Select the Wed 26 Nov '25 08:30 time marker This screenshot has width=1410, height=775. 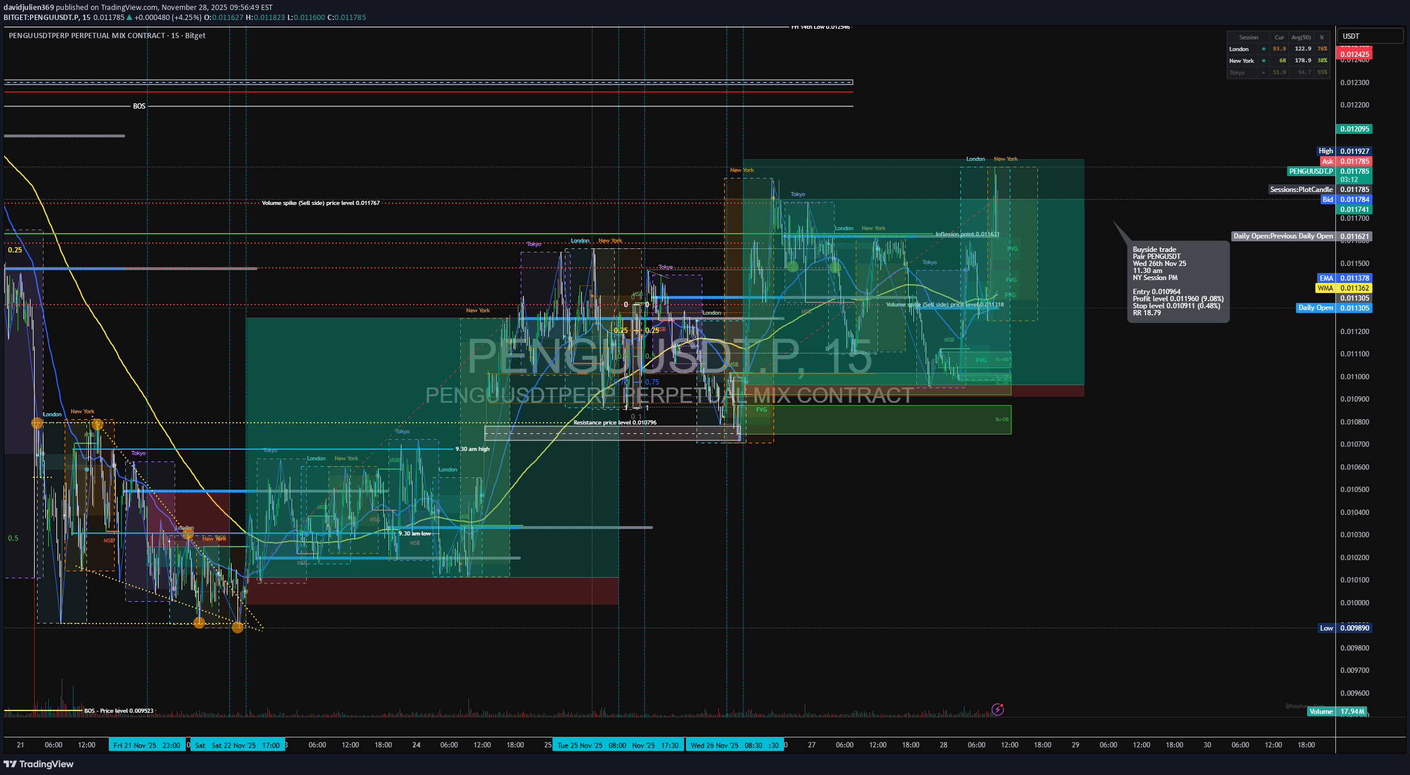[x=726, y=746]
